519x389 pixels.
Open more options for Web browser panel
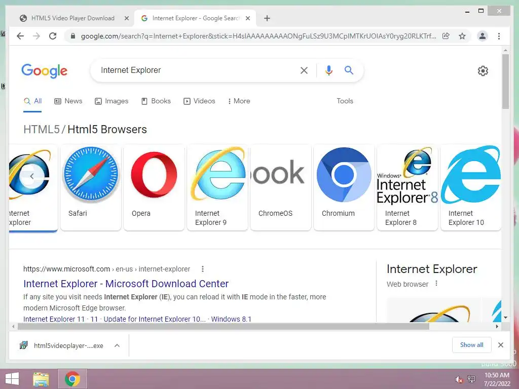[x=436, y=284]
